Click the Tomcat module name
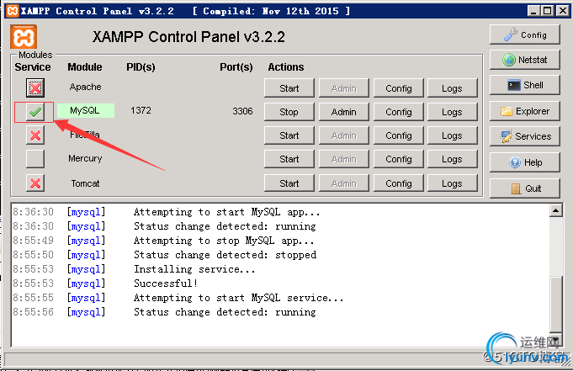 pos(85,183)
